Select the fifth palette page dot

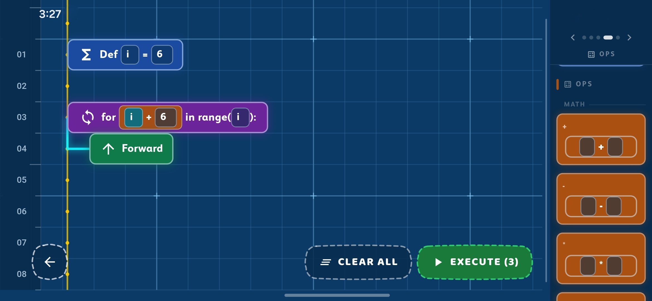[618, 38]
